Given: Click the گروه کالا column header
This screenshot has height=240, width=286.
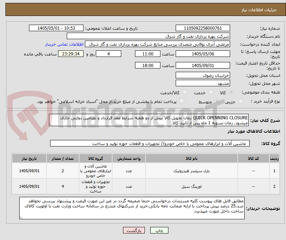Looking at the screenshot, I should [95, 158].
